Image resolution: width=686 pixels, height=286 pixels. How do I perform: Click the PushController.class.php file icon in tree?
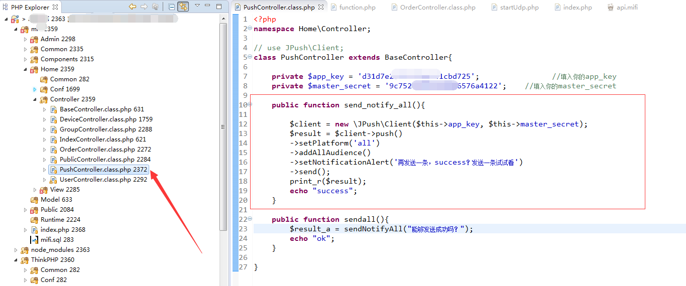[54, 170]
